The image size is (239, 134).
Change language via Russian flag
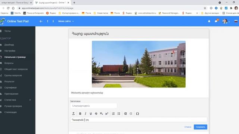[236, 21]
